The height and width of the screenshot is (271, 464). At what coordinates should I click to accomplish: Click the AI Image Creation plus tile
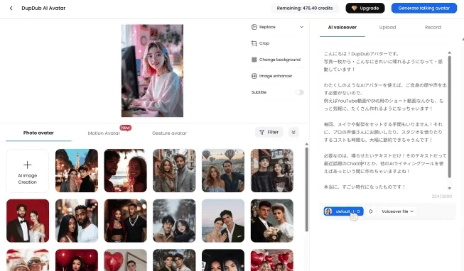click(x=28, y=171)
